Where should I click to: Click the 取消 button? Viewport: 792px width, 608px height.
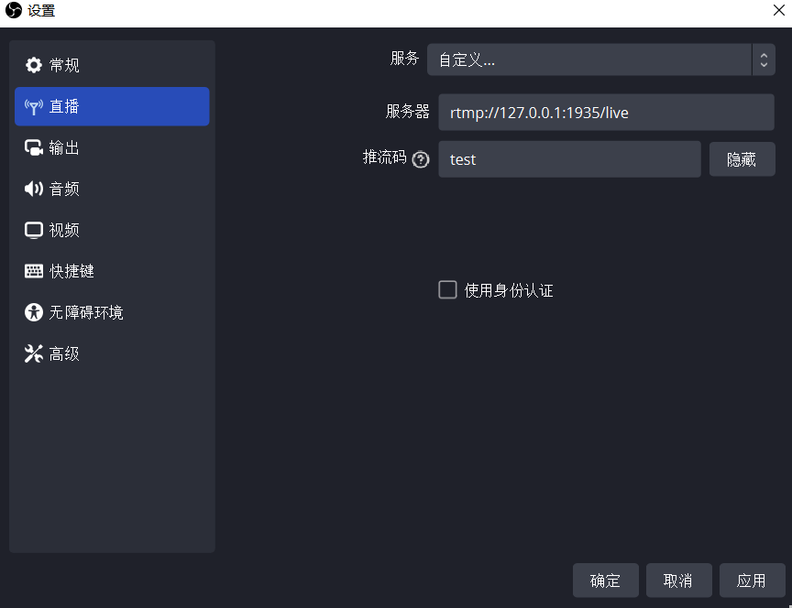coord(679,581)
